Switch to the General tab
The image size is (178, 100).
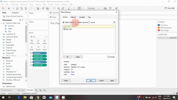pyautogui.click(x=65, y=17)
